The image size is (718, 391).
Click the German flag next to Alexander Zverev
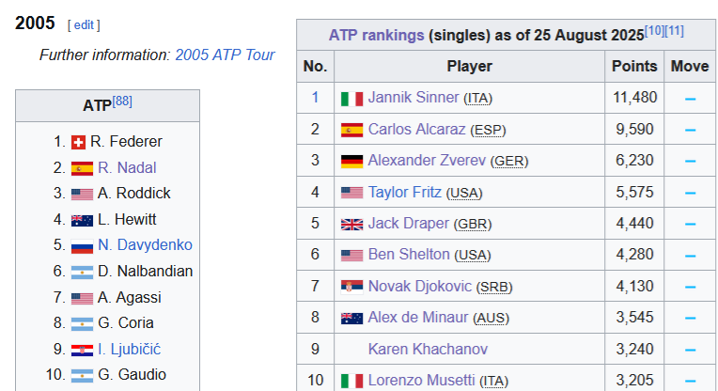pos(351,162)
